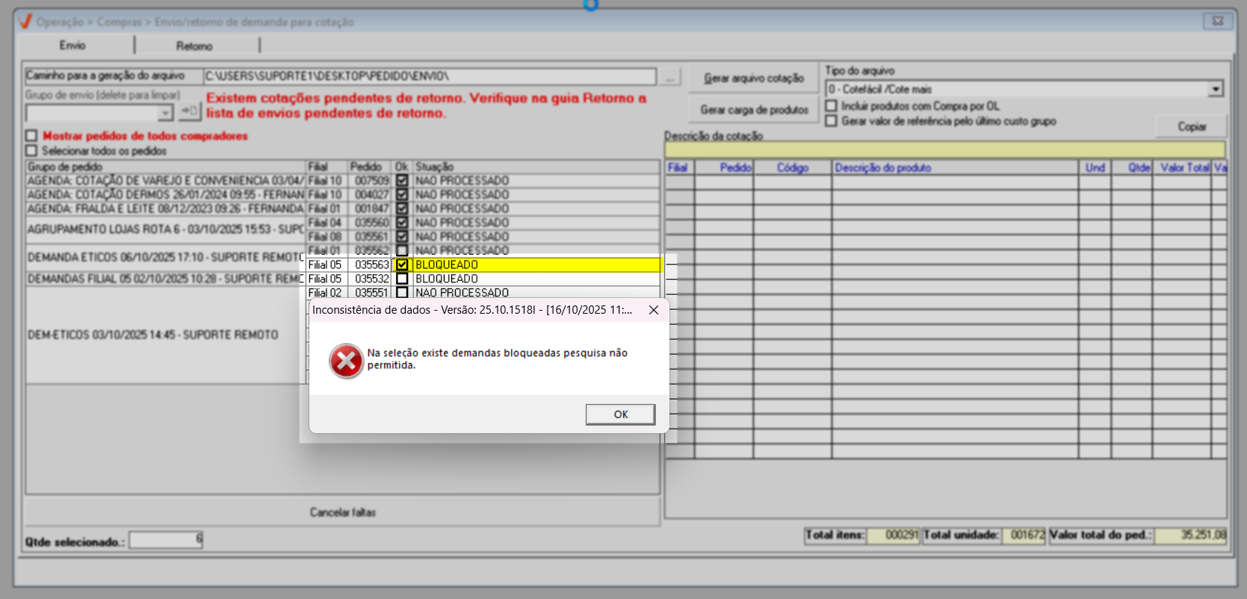Click the Qtde selecionado field
Screen dimensions: 1247x599
click(166, 539)
